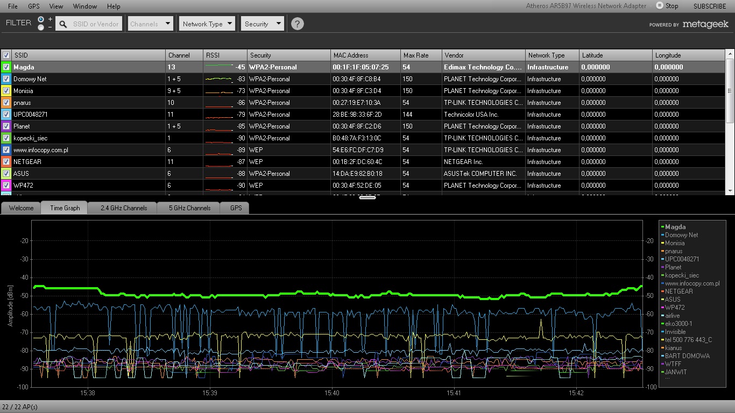735x413 pixels.
Task: Sort by Network Type column header
Action: (x=552, y=55)
